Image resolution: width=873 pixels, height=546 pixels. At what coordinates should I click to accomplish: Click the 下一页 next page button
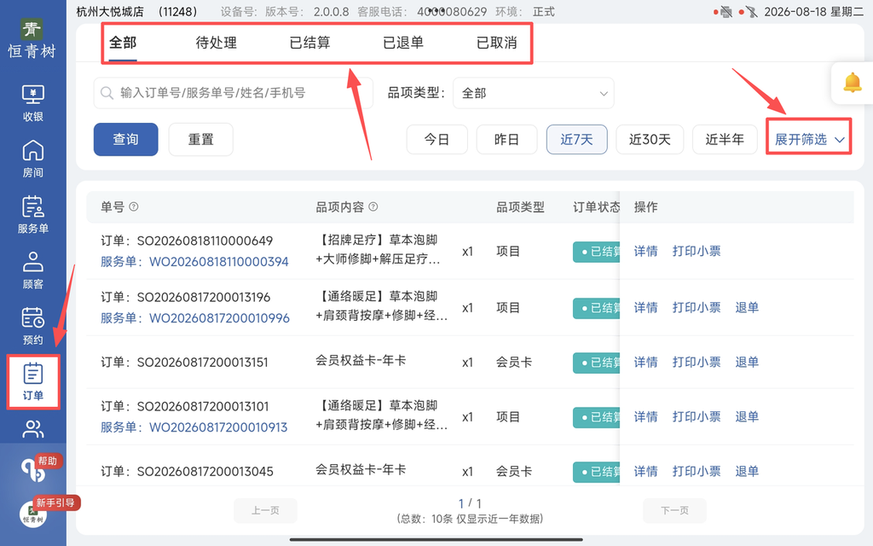click(x=674, y=510)
